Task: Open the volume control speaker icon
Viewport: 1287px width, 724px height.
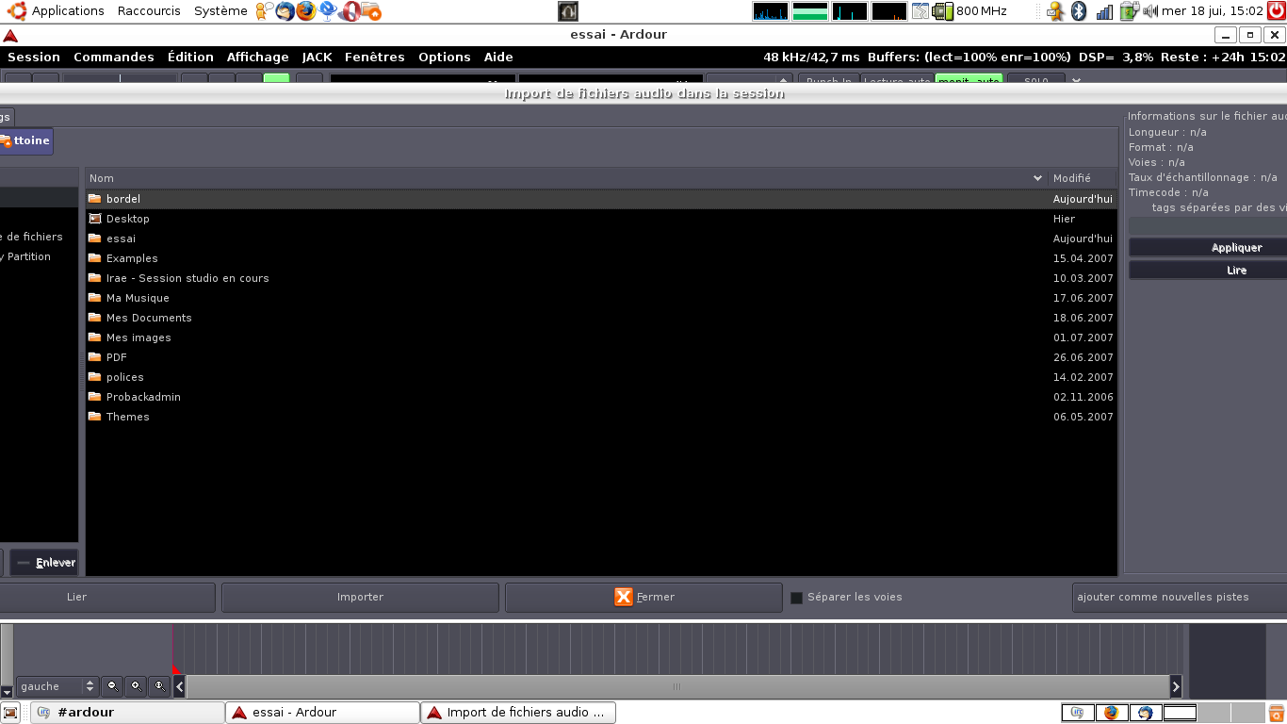Action: coord(1150,11)
